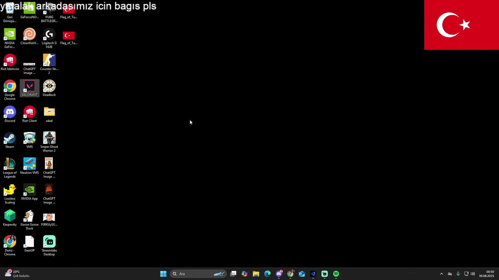This screenshot has height=280, width=499.
Task: Open weather widget showing 23°C Çok bulutlu
Action: pos(17,274)
